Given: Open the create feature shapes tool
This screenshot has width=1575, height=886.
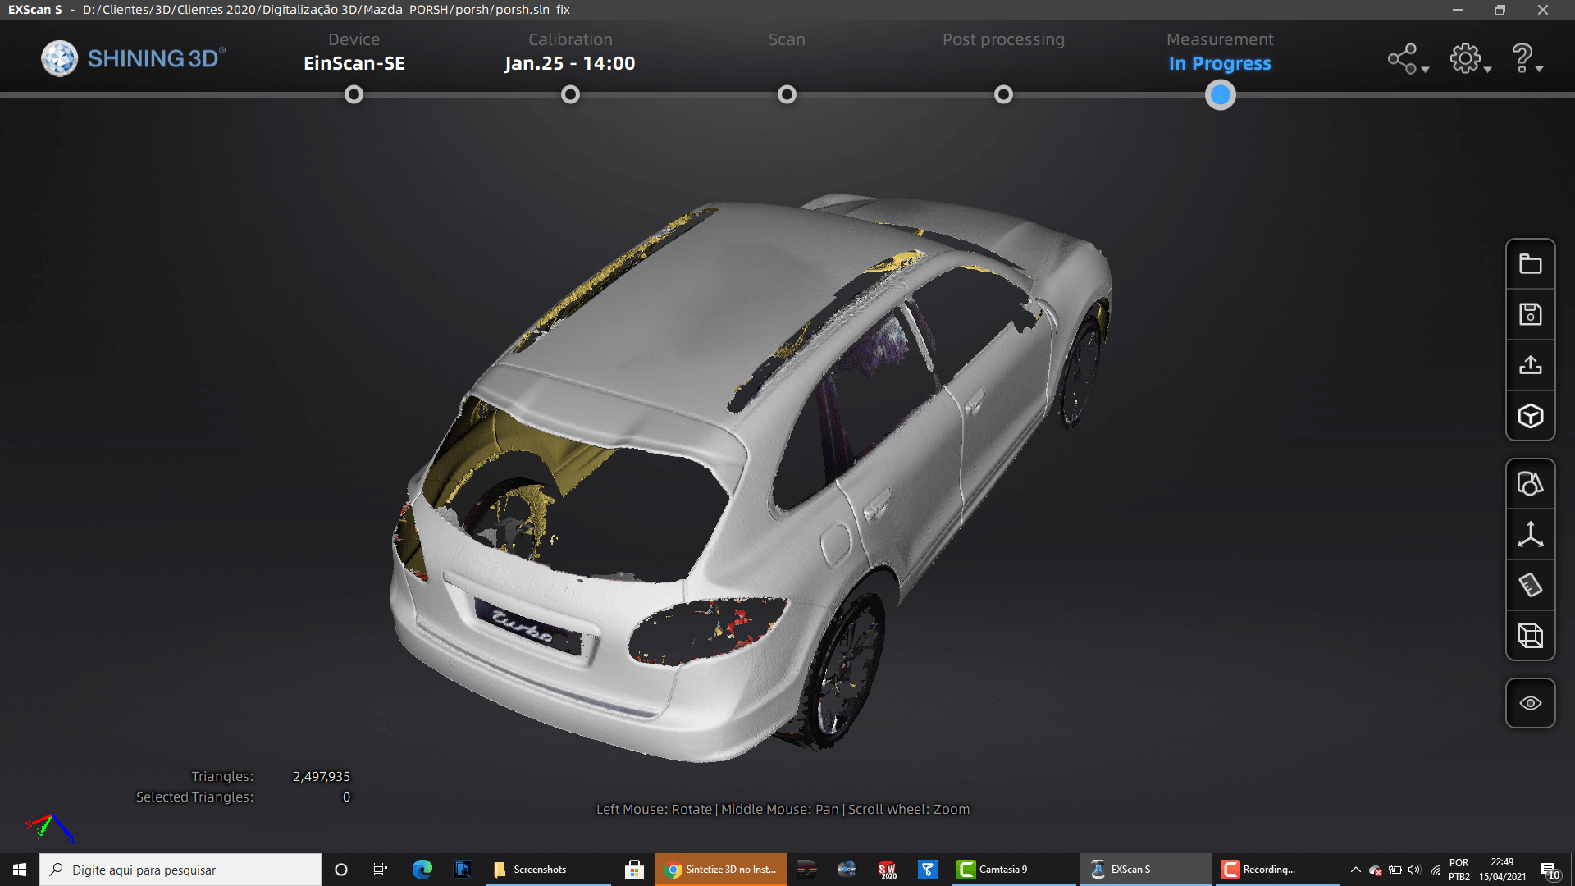Looking at the screenshot, I should click(1531, 484).
